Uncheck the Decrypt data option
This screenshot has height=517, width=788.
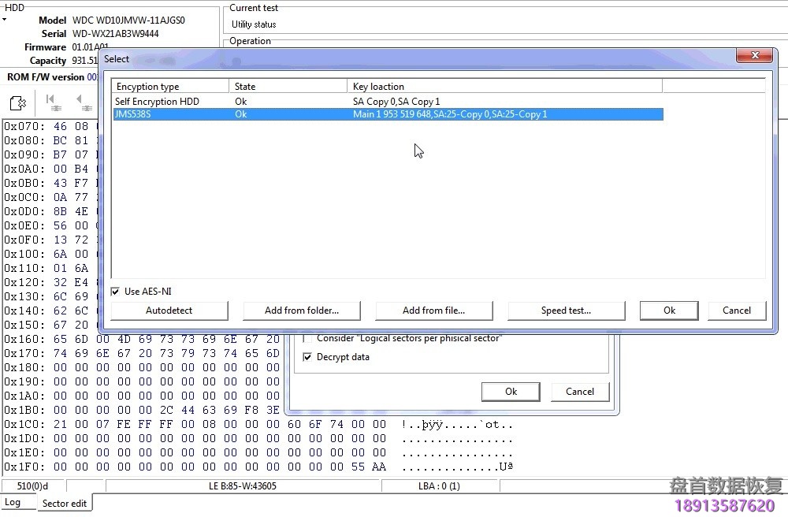[x=307, y=356]
